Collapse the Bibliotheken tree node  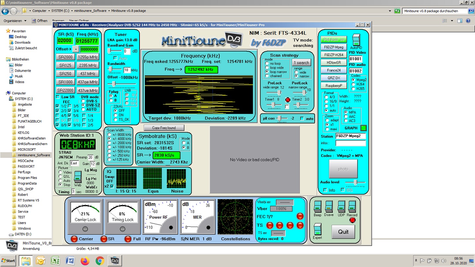(3, 59)
